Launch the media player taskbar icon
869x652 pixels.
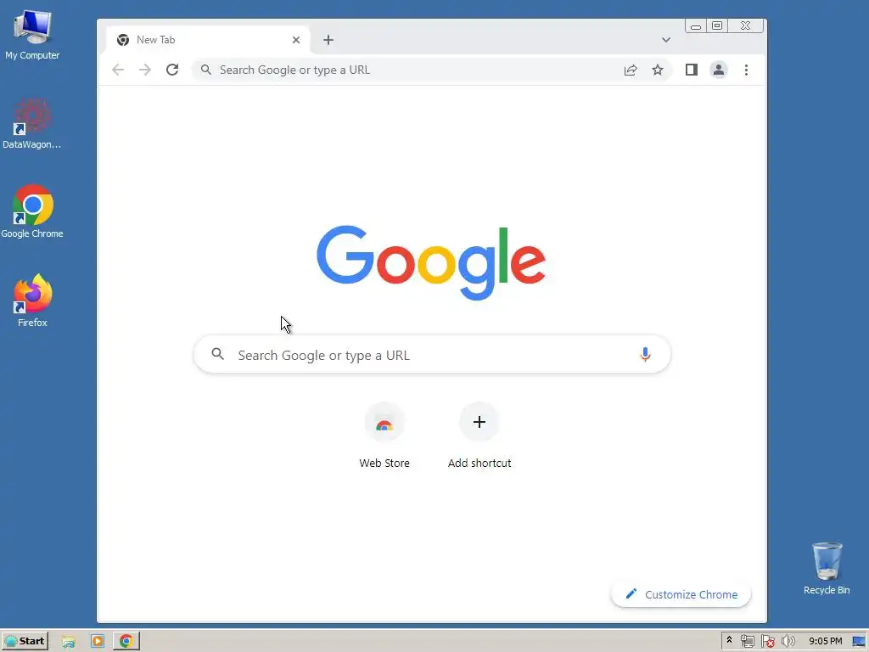click(x=98, y=641)
